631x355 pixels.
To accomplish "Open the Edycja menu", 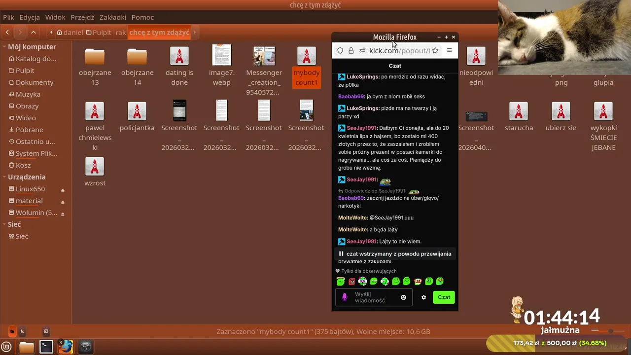I will click(30, 17).
